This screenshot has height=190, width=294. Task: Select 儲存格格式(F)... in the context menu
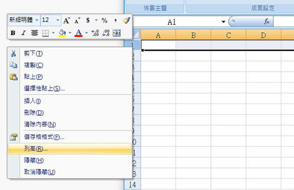(44, 137)
